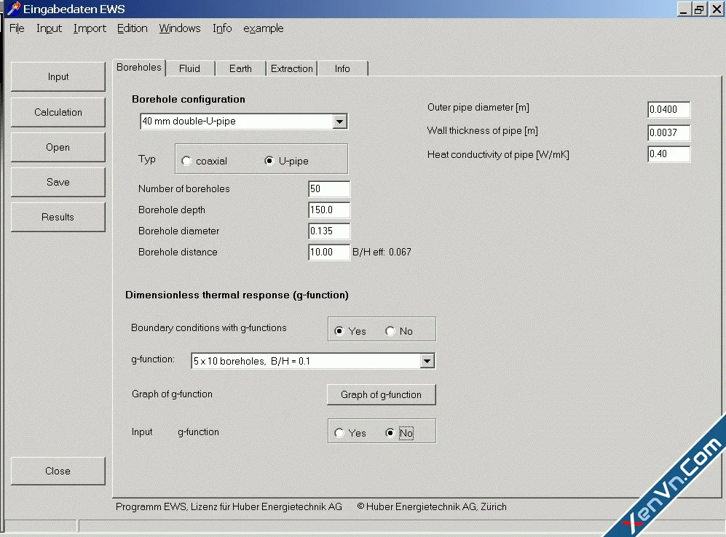The image size is (726, 537).
Task: Switch to the Boreholes tab
Action: coord(139,68)
